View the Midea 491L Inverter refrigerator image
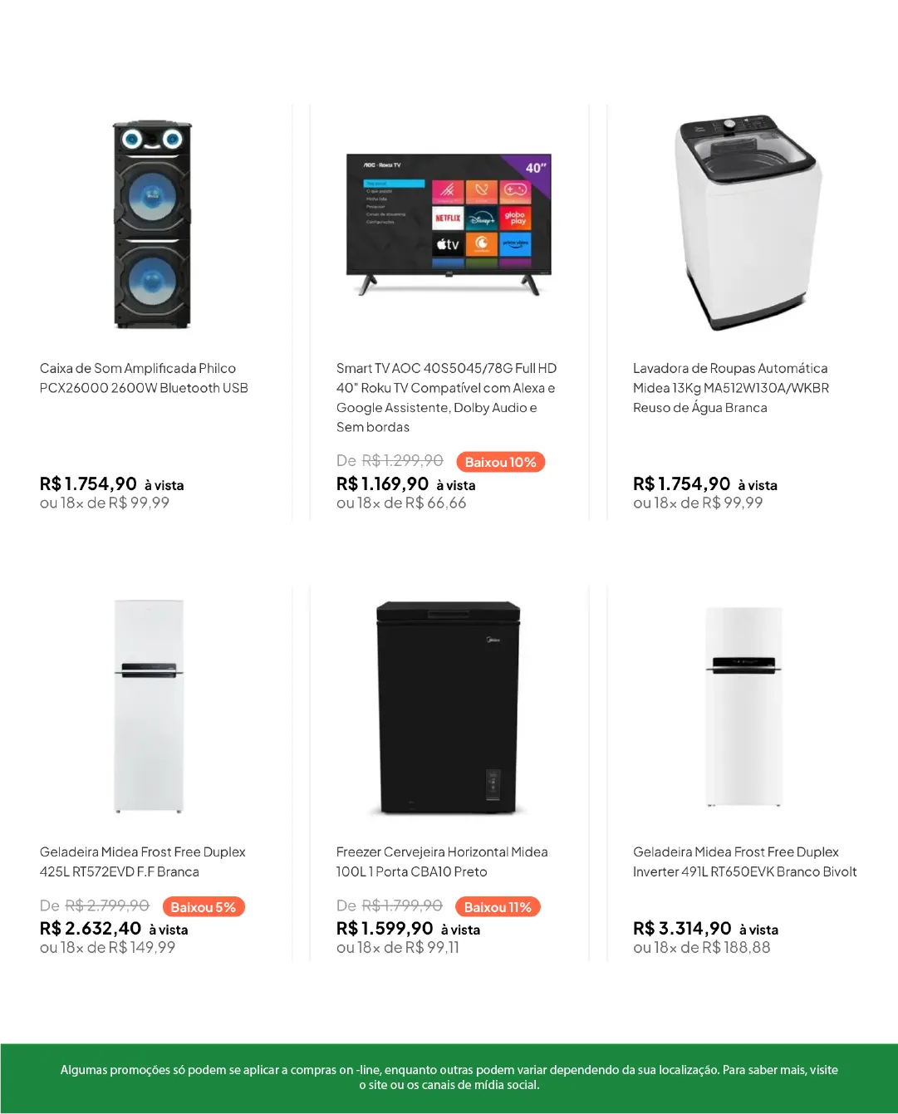 coord(744,706)
